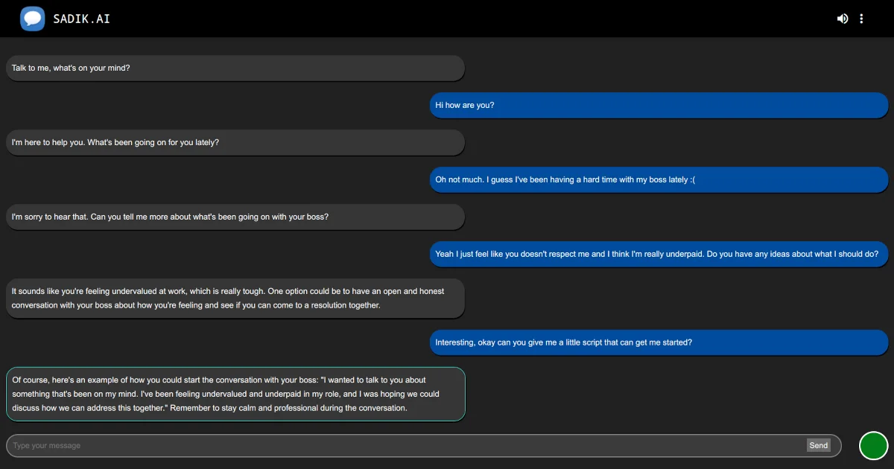Image resolution: width=894 pixels, height=469 pixels.
Task: Select the 'Talk to me' greeting bubble
Action: pos(235,68)
